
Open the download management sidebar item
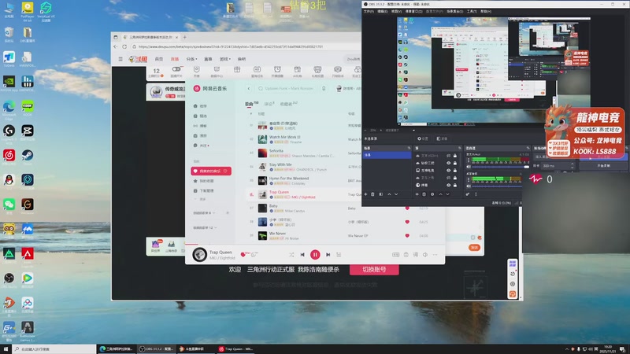204,190
